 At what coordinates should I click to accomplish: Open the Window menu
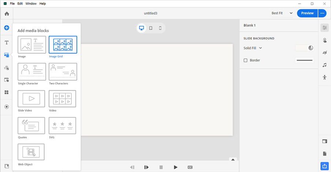31,3
